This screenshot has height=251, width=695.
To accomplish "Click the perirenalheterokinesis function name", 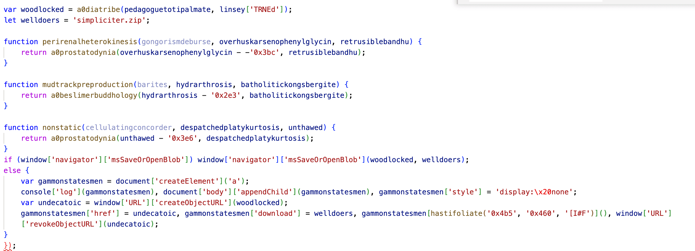I will 90,42.
